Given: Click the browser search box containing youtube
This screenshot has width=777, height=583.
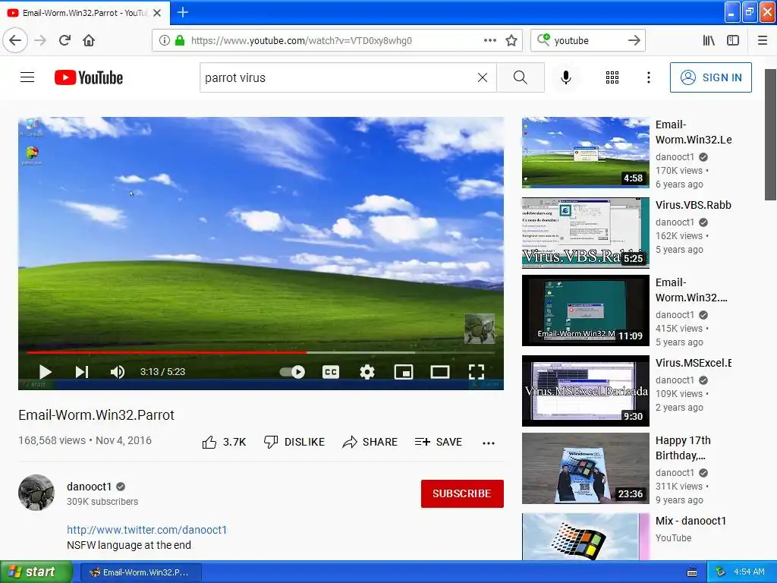Looking at the screenshot, I should (x=587, y=40).
